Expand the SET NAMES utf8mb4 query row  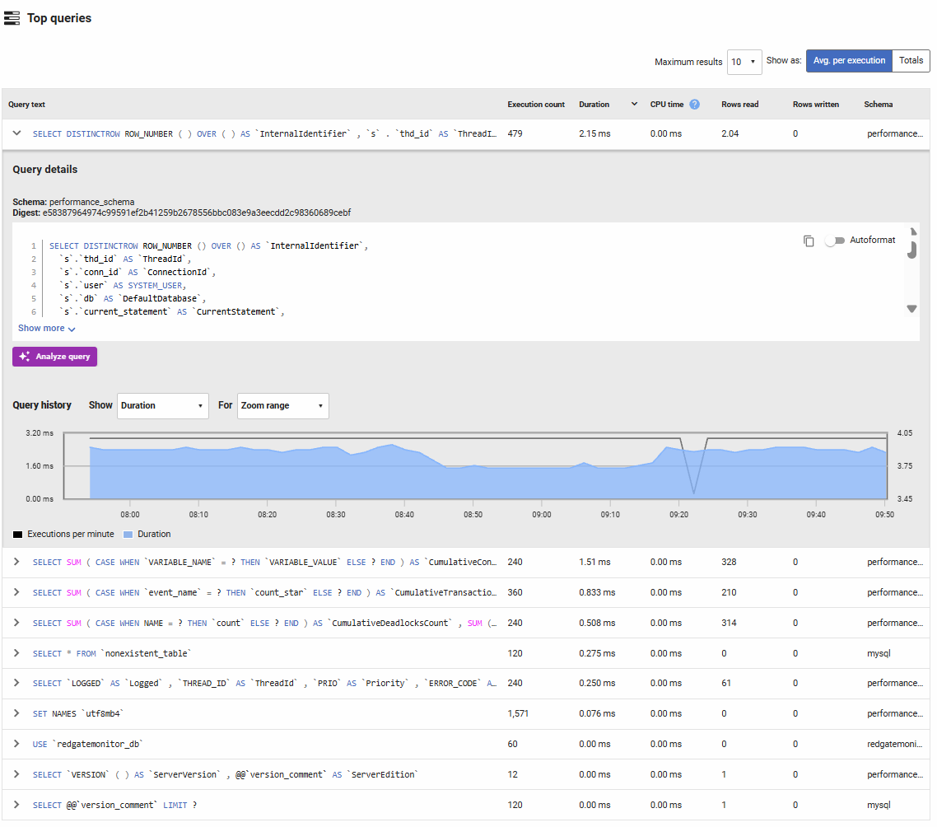16,713
